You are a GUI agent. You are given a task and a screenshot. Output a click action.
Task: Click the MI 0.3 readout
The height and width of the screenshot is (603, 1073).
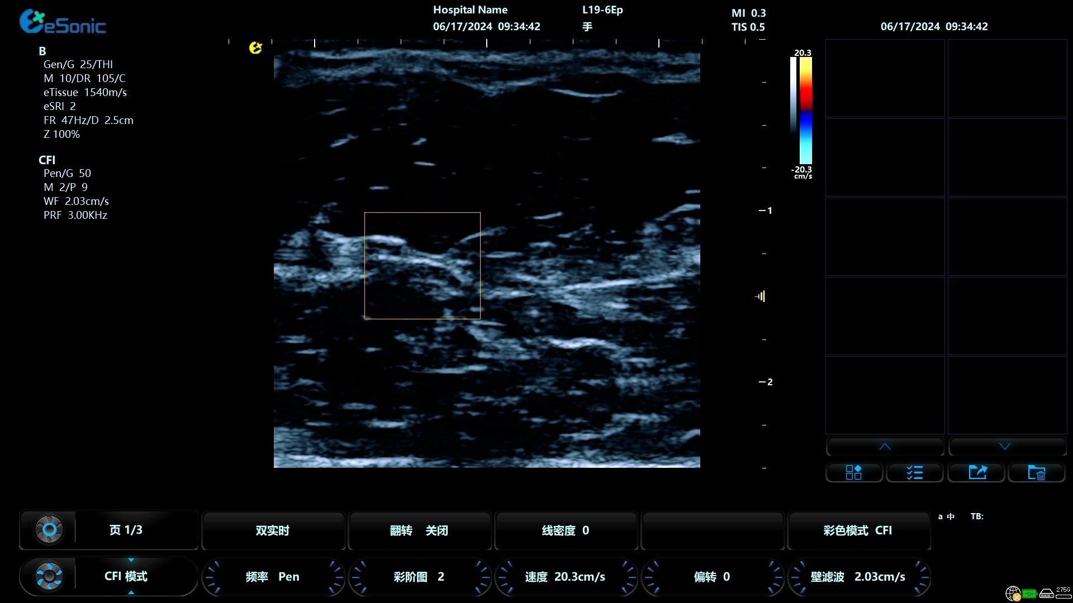tap(749, 13)
